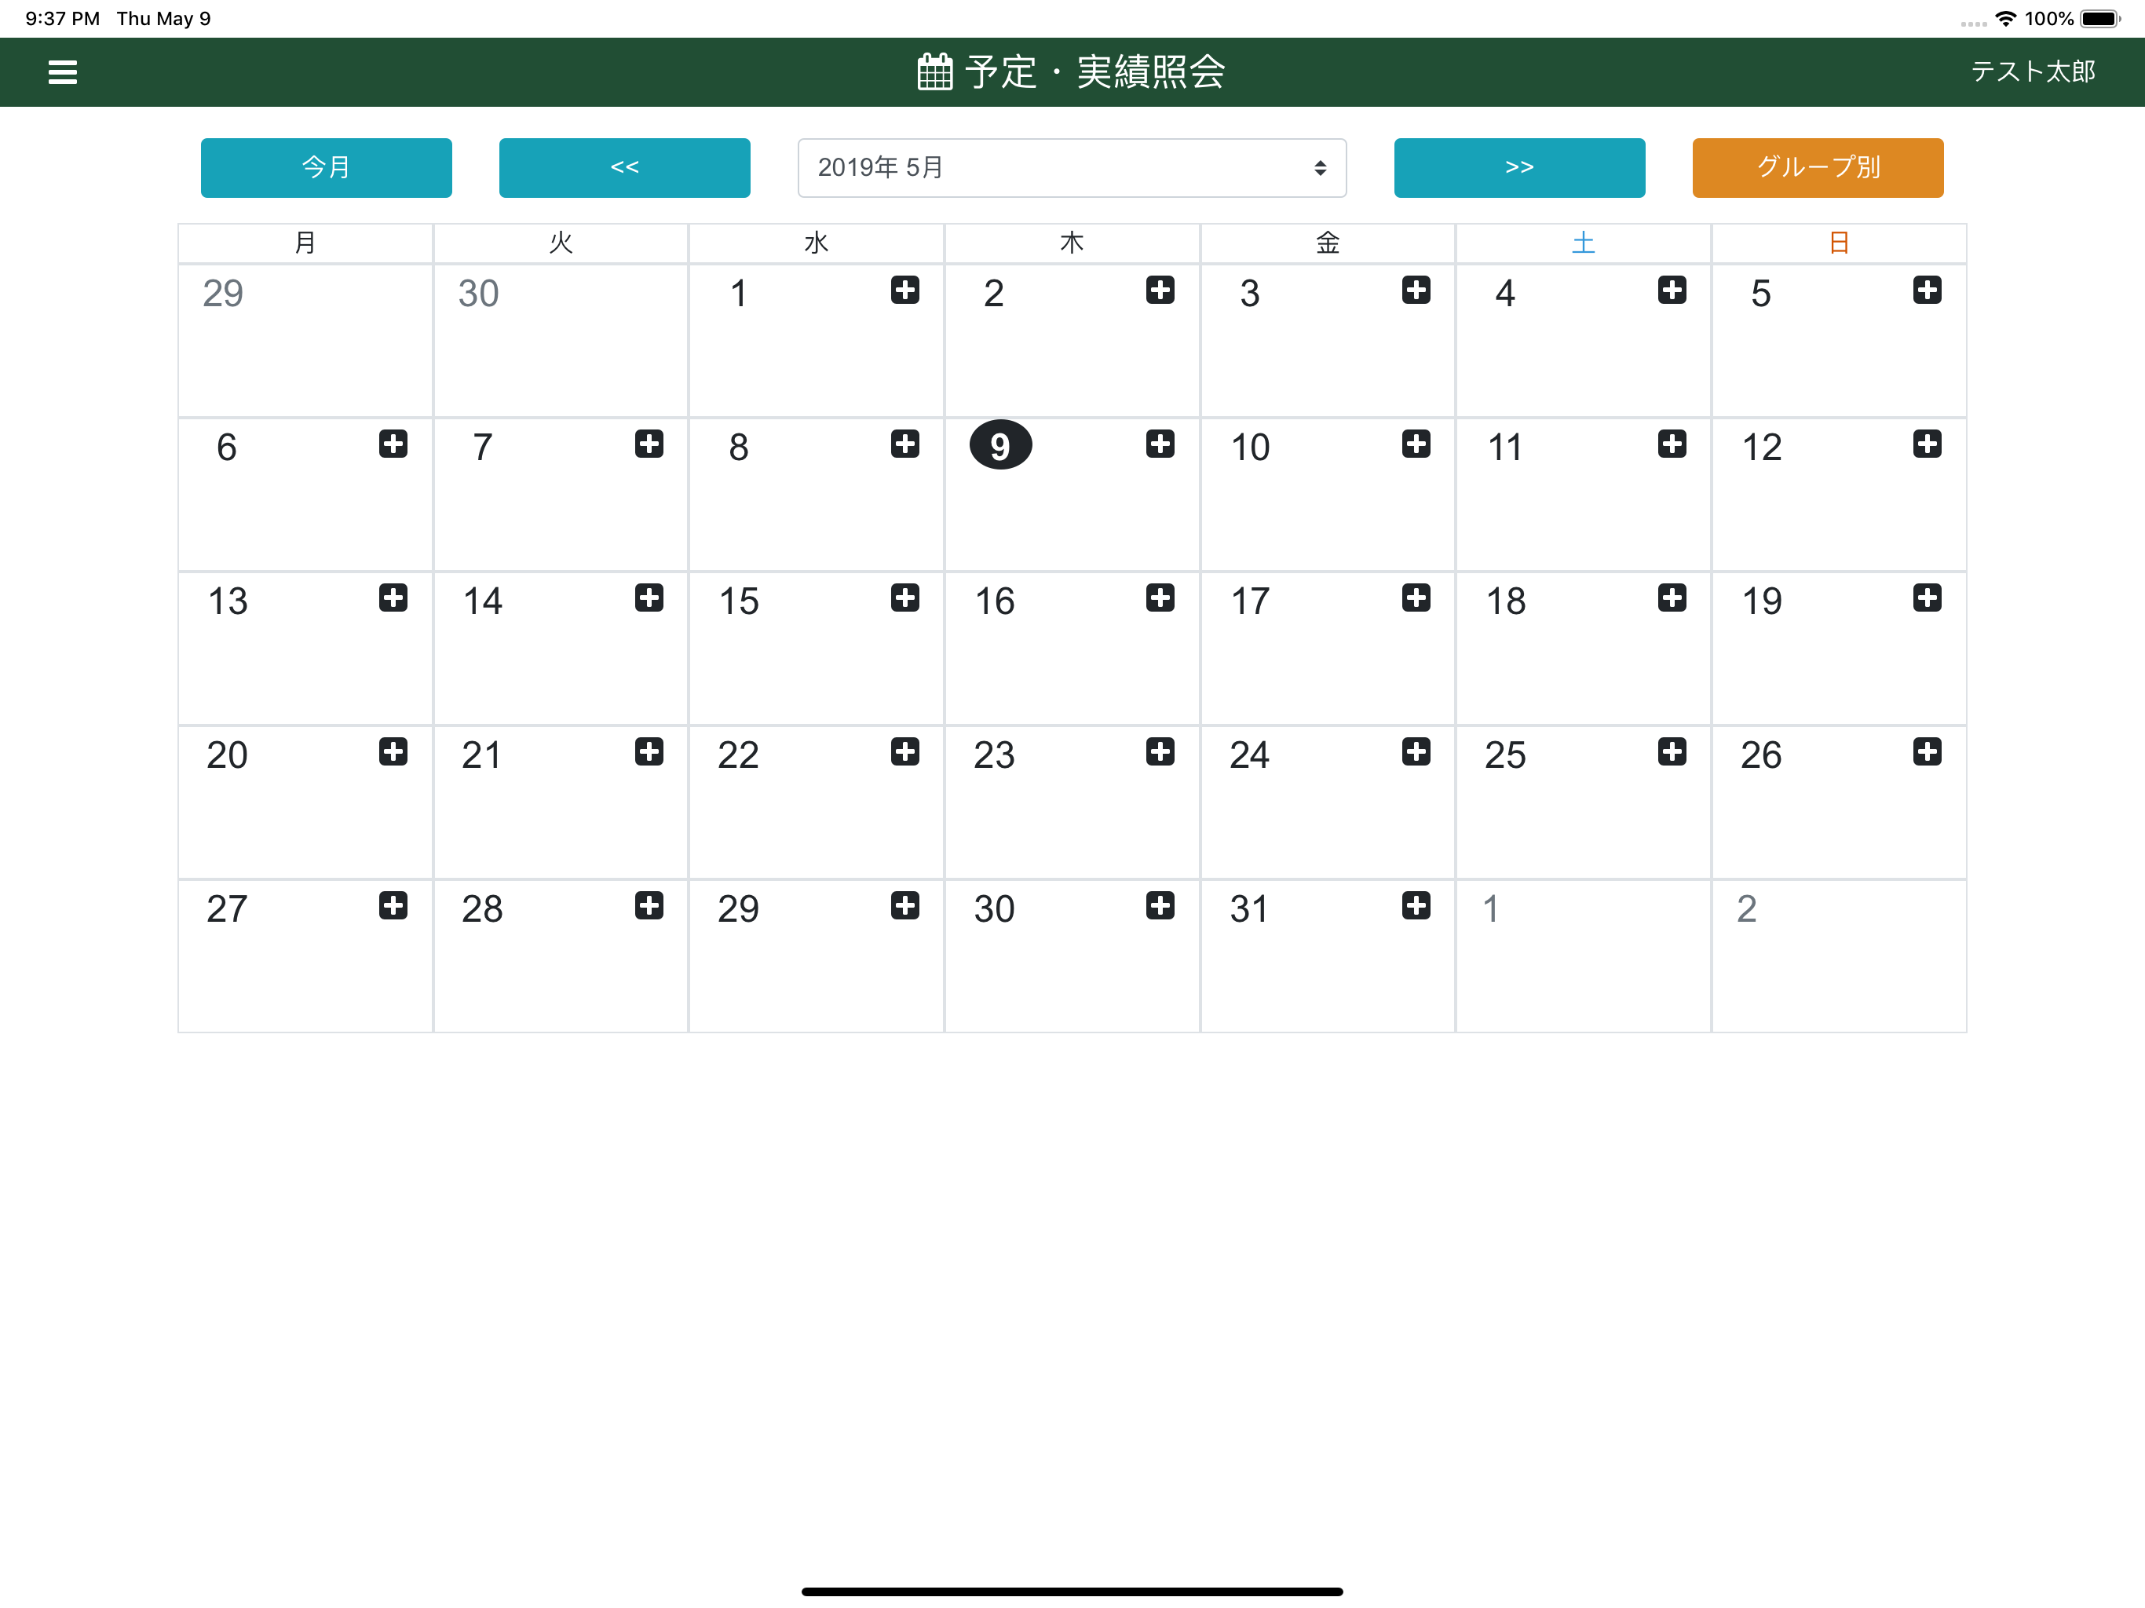Click the 日 Sunday column header

click(1839, 243)
